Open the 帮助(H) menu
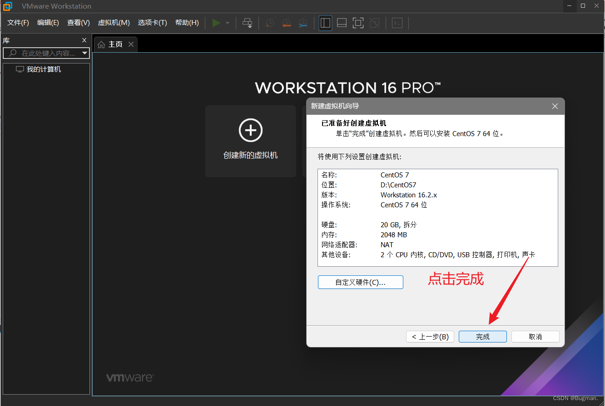 pyautogui.click(x=187, y=23)
